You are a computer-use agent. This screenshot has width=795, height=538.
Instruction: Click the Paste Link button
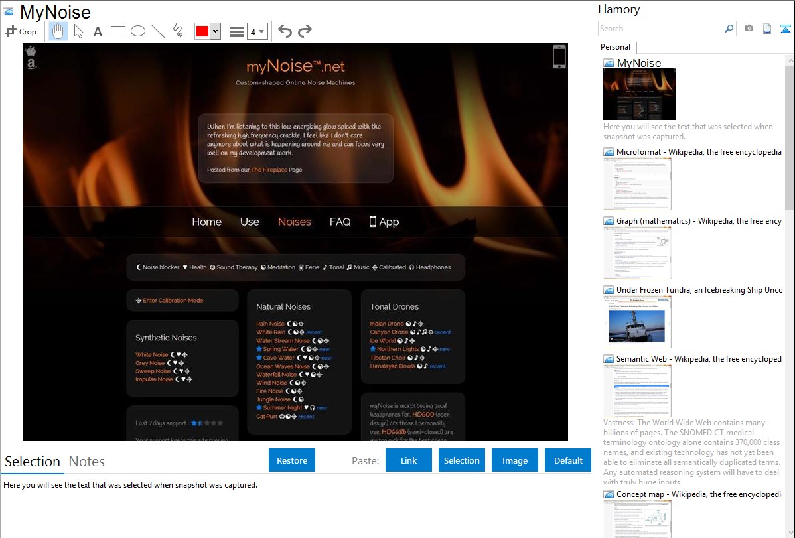coord(409,460)
